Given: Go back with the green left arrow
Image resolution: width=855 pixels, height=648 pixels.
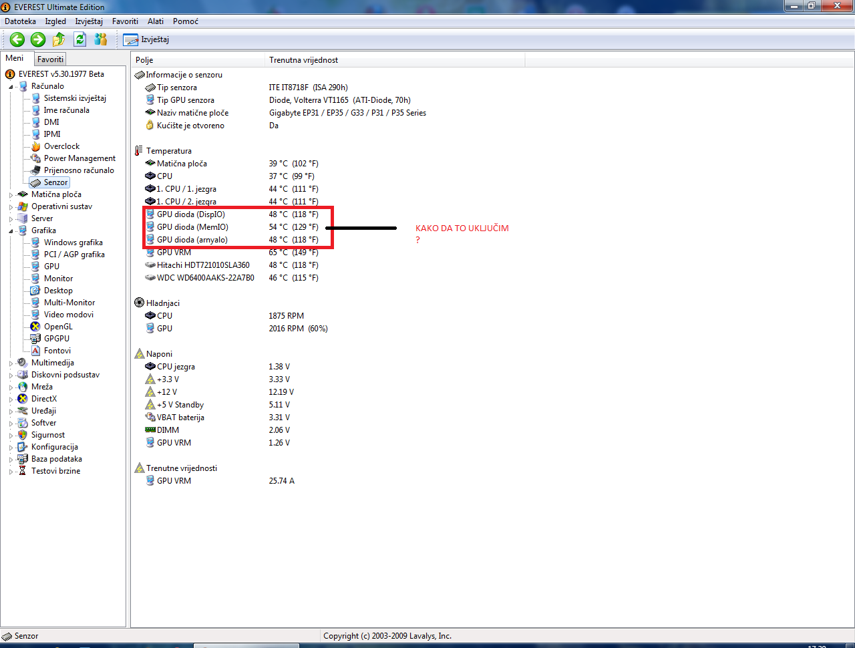Looking at the screenshot, I should pyautogui.click(x=17, y=39).
